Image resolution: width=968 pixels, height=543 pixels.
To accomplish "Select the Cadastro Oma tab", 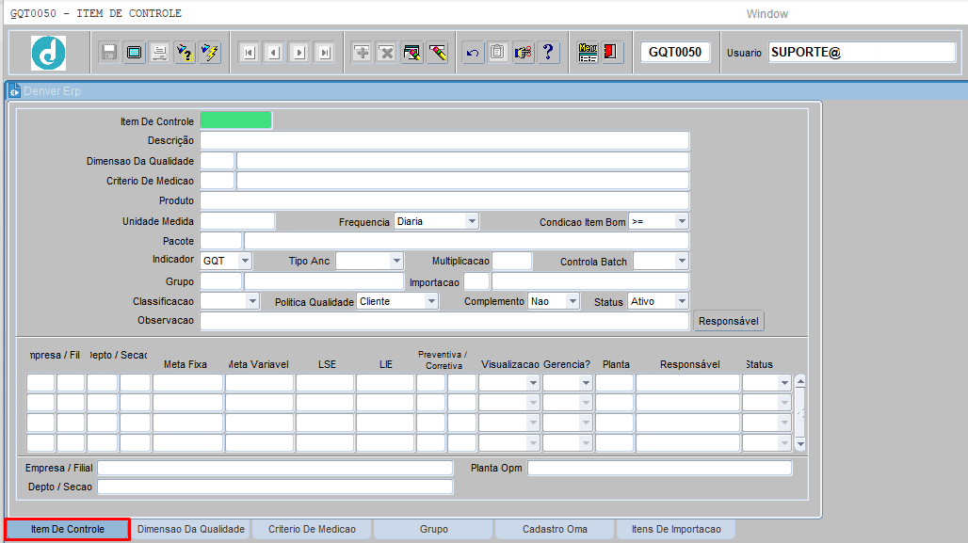I will point(555,530).
